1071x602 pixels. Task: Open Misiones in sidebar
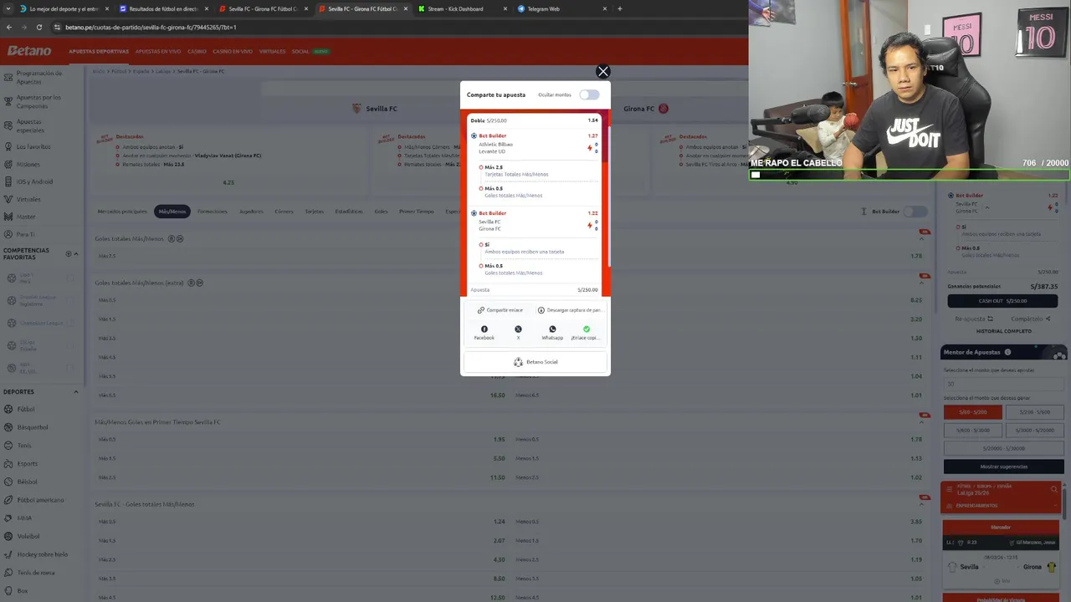(28, 164)
